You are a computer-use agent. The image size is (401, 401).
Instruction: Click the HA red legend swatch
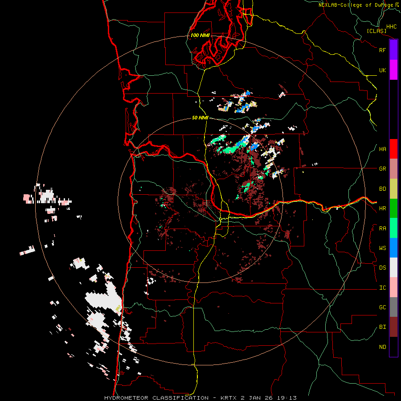(x=393, y=149)
